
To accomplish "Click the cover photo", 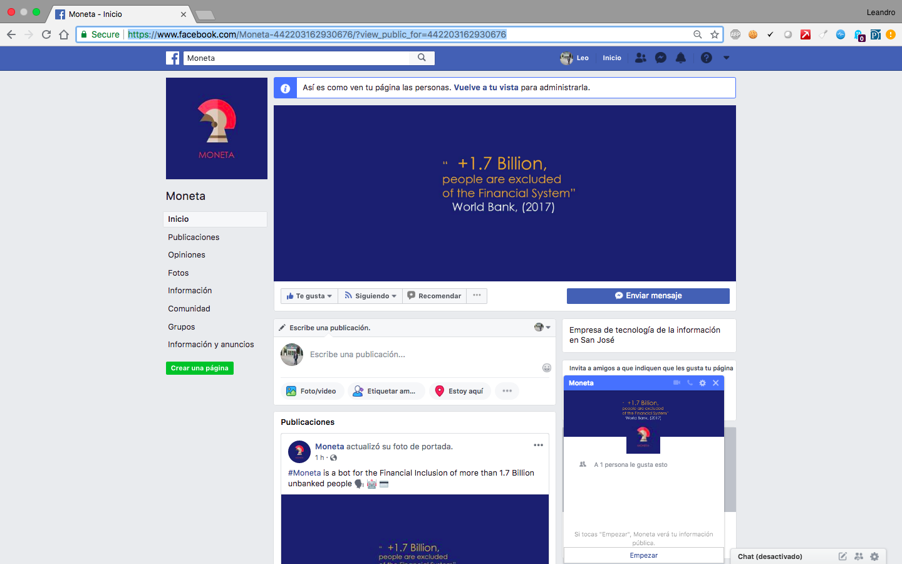I will 505,193.
